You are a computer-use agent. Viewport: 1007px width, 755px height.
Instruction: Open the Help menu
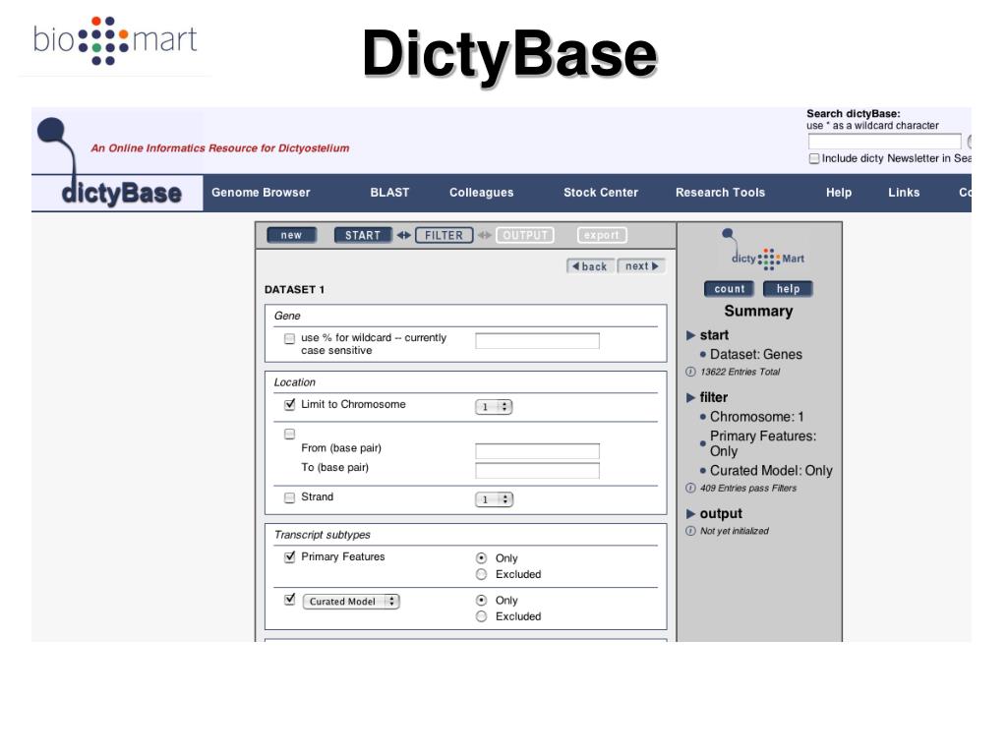(839, 193)
